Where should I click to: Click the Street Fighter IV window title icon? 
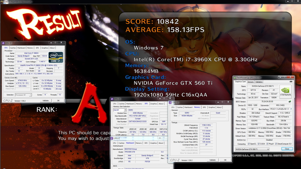coord(2,2)
